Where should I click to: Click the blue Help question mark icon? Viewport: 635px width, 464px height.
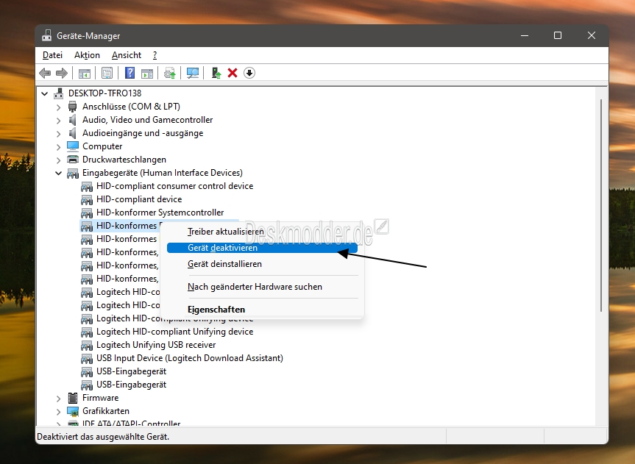tap(130, 74)
